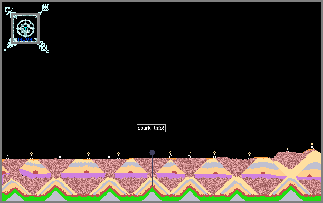Click the second diamond tower from the right
Screen dimensions: 323x203
pyautogui.click(x=287, y=149)
